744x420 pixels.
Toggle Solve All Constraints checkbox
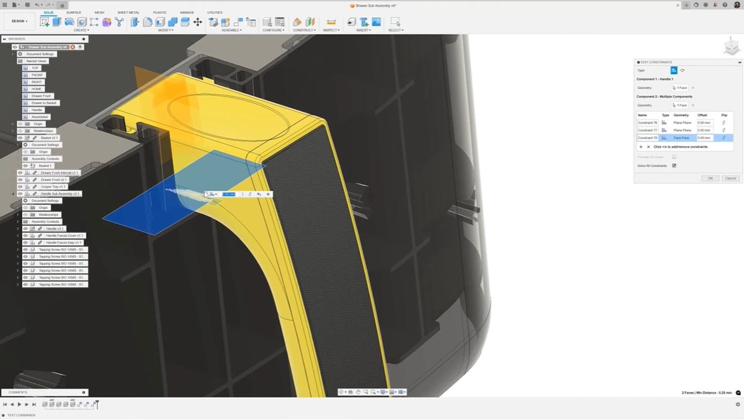click(674, 166)
